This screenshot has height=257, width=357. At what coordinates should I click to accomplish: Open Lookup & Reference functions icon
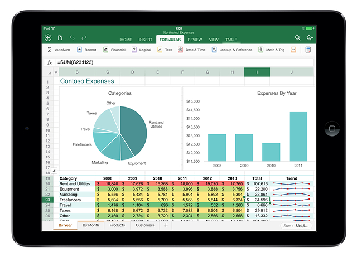coord(214,50)
